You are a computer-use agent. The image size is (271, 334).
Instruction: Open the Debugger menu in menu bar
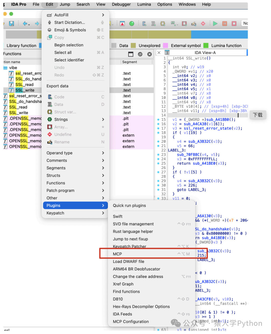[121, 4]
